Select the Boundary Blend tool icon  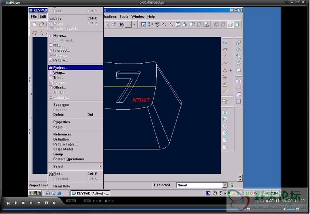click(239, 64)
